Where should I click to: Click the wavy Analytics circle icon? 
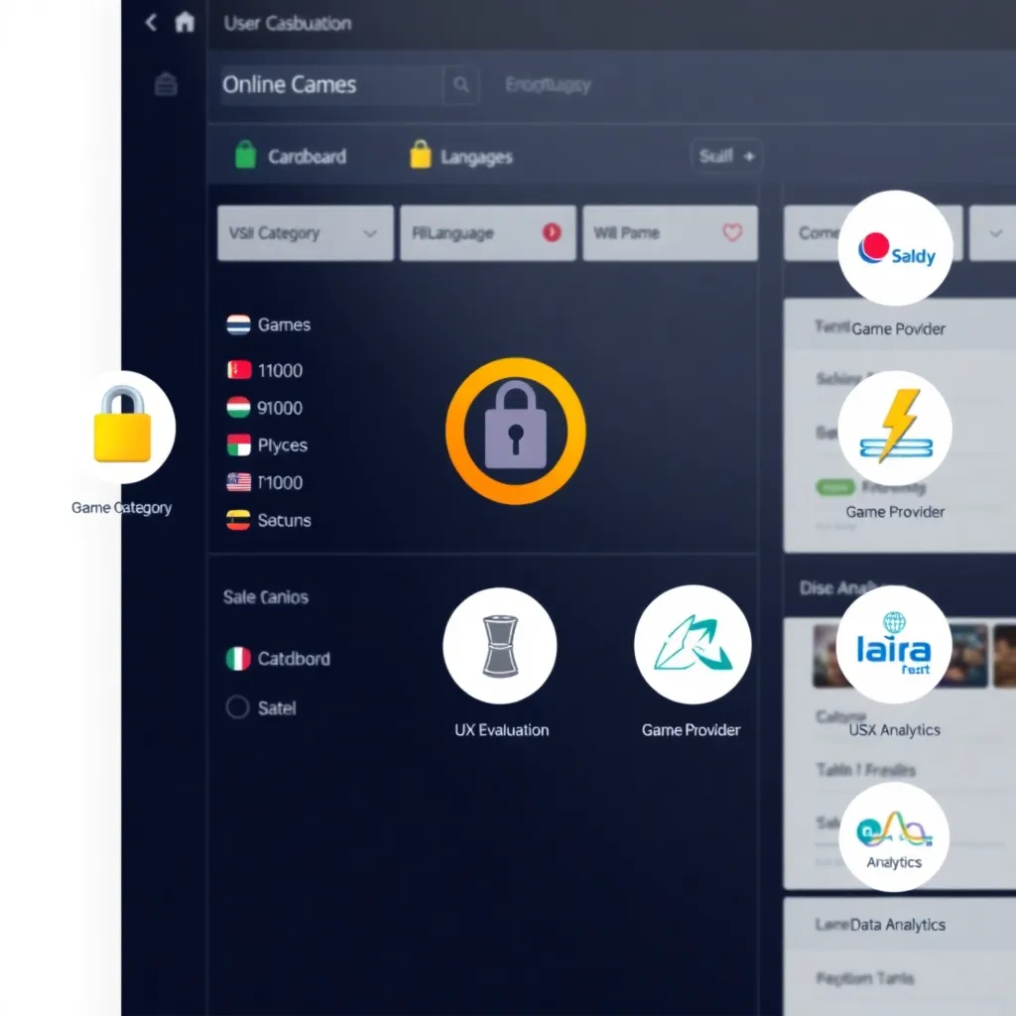(894, 835)
